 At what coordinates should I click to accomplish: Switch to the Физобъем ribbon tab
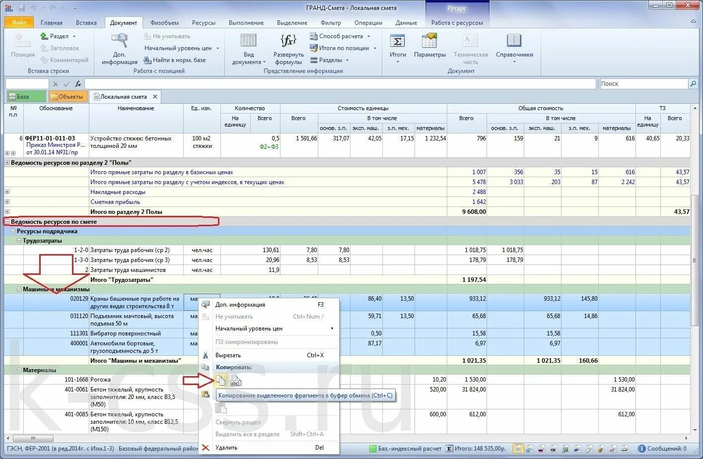[164, 23]
